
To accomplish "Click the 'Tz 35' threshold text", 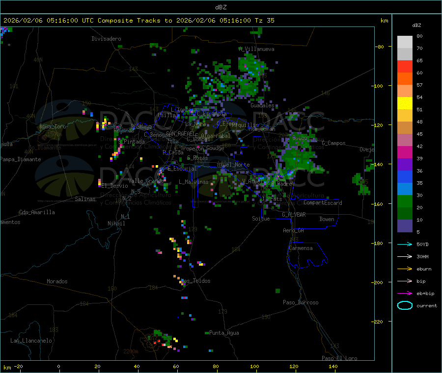I will pos(264,21).
